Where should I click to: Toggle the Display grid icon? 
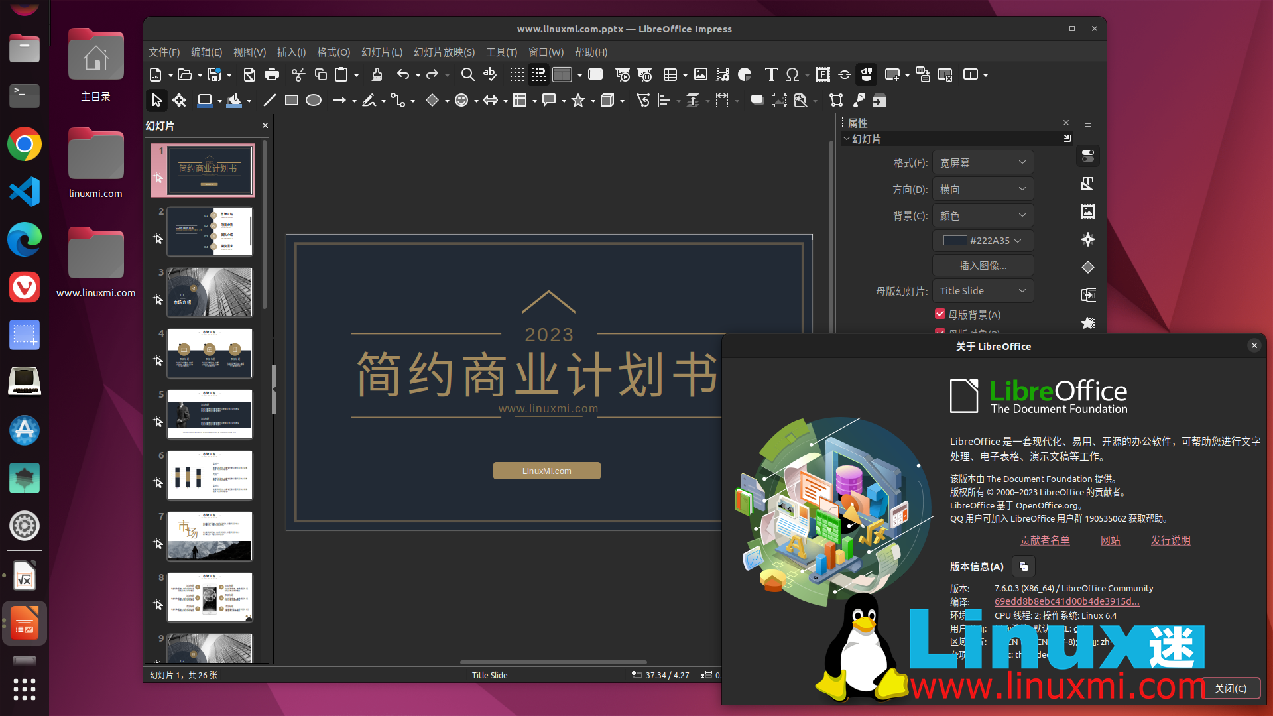[x=517, y=74]
